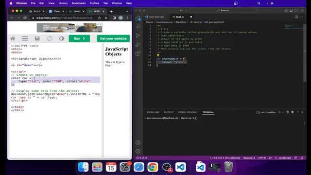
Task: Change indentation via Spaces: 4
Action: (x=249, y=158)
